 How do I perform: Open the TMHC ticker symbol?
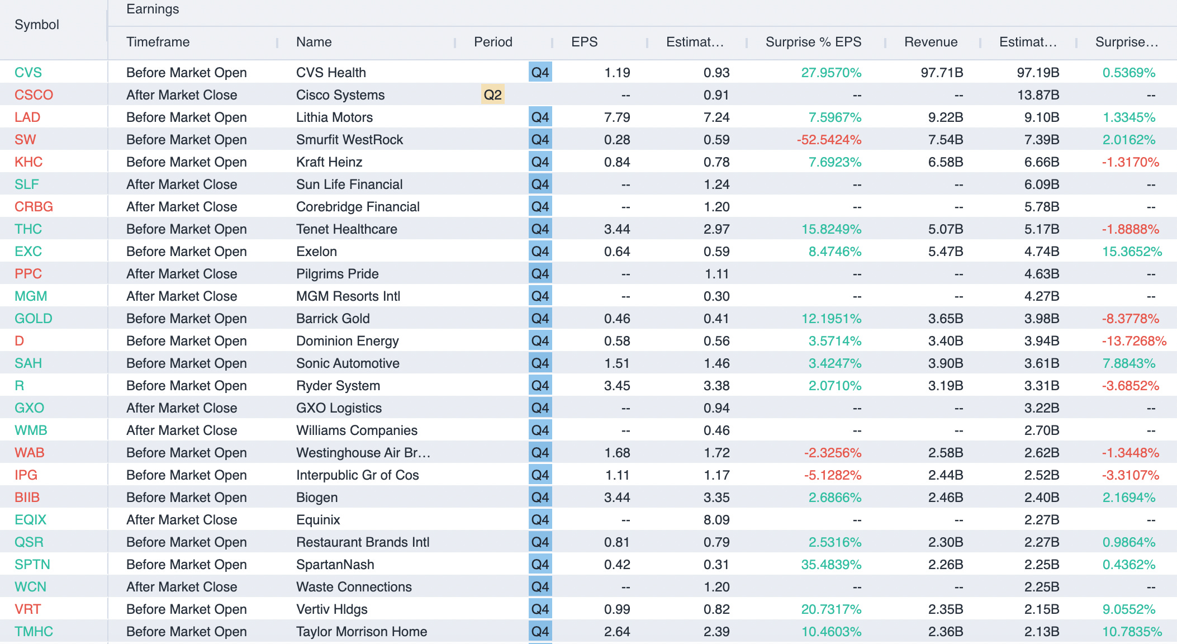(x=34, y=632)
